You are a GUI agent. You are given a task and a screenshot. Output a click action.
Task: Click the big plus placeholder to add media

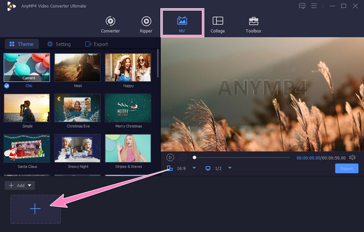pyautogui.click(x=36, y=209)
